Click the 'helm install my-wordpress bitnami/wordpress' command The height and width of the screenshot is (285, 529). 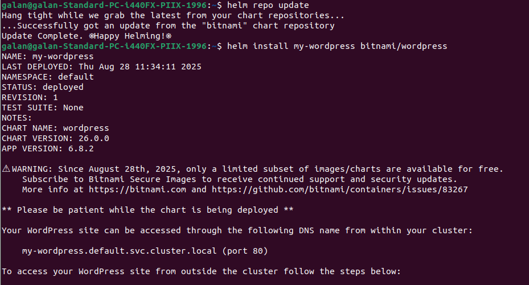coord(337,46)
